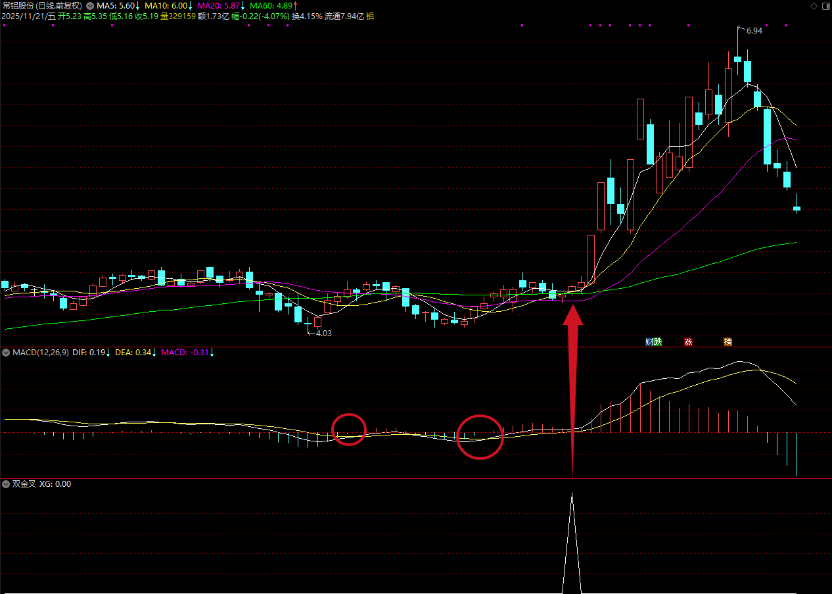Expand the 双金叉 indicator dropdown
This screenshot has width=832, height=594.
coord(6,484)
